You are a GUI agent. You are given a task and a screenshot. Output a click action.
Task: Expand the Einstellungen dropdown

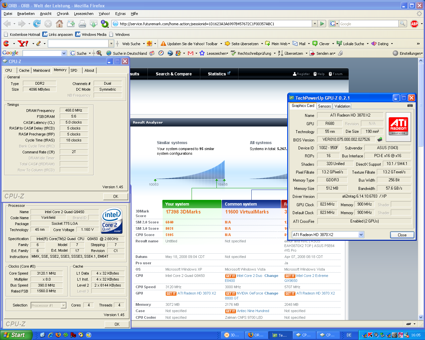pyautogui.click(x=422, y=53)
